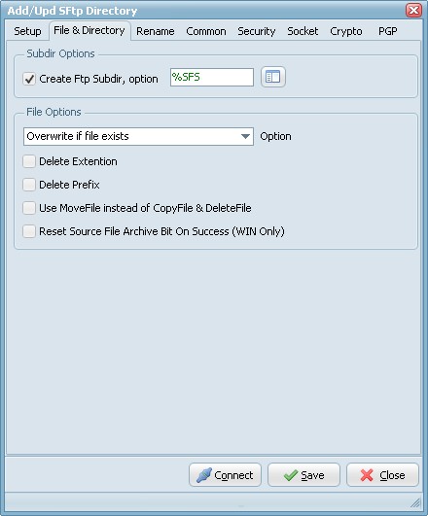The width and height of the screenshot is (428, 516).
Task: Tick Use MoveFile instead of CopyFile
Action: (x=29, y=208)
